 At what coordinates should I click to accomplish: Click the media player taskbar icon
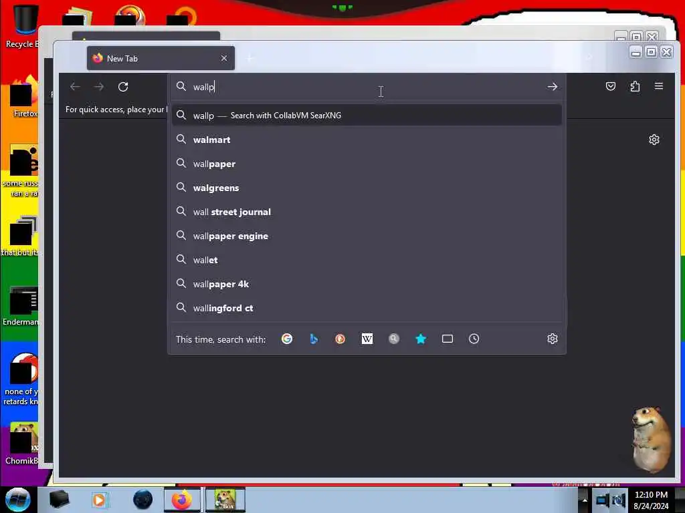tap(99, 500)
